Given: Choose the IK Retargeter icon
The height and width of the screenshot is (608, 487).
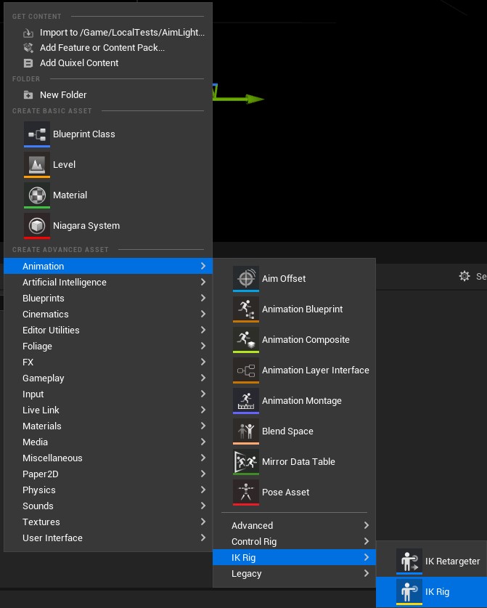Looking at the screenshot, I should (x=409, y=561).
